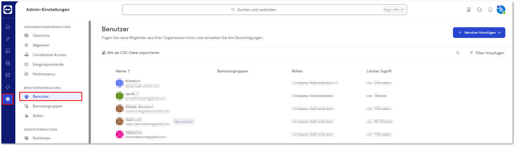The image size is (515, 146).
Task: Click Alle als CSV-Datei exportieren
Action: (131, 53)
